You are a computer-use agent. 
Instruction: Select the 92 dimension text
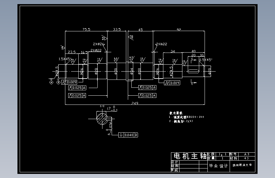click(x=179, y=29)
